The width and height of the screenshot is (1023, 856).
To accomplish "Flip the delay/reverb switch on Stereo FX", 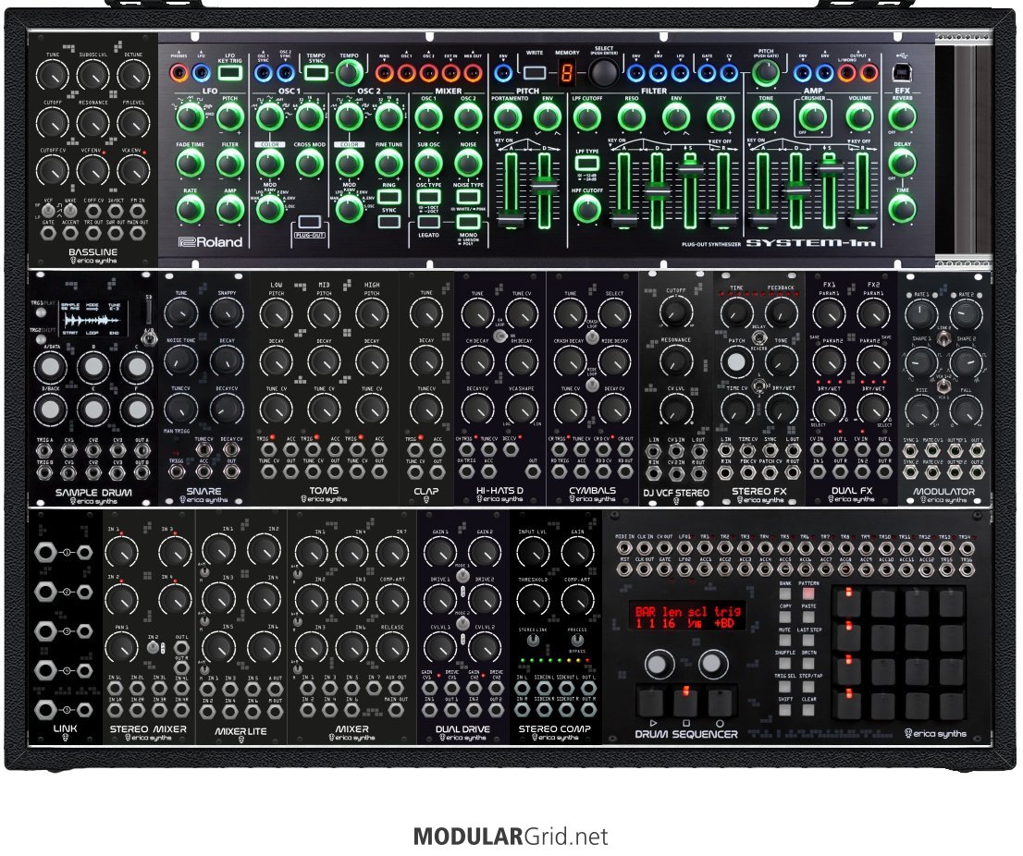I will (x=758, y=337).
